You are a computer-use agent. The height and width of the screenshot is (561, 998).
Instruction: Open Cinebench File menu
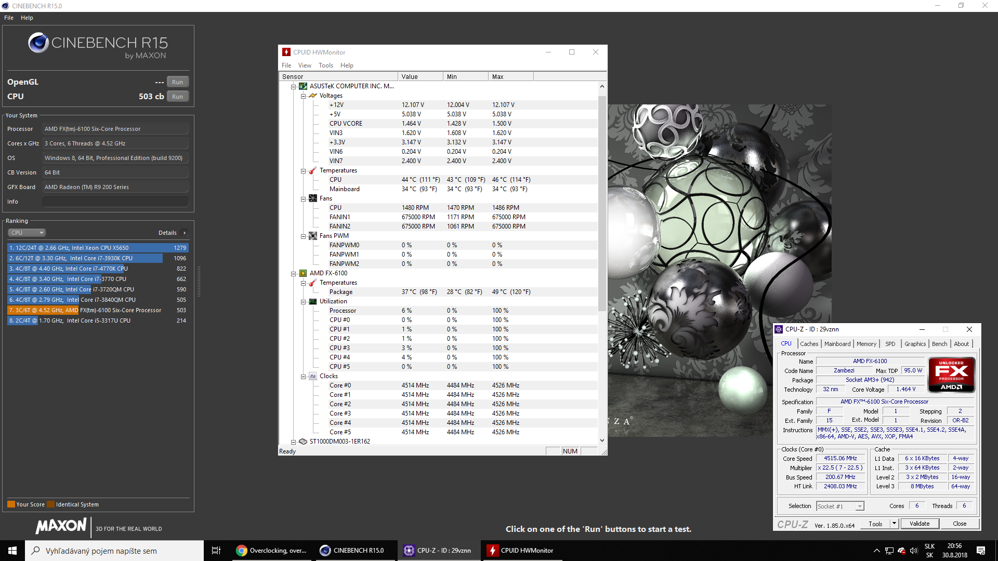[x=9, y=18]
